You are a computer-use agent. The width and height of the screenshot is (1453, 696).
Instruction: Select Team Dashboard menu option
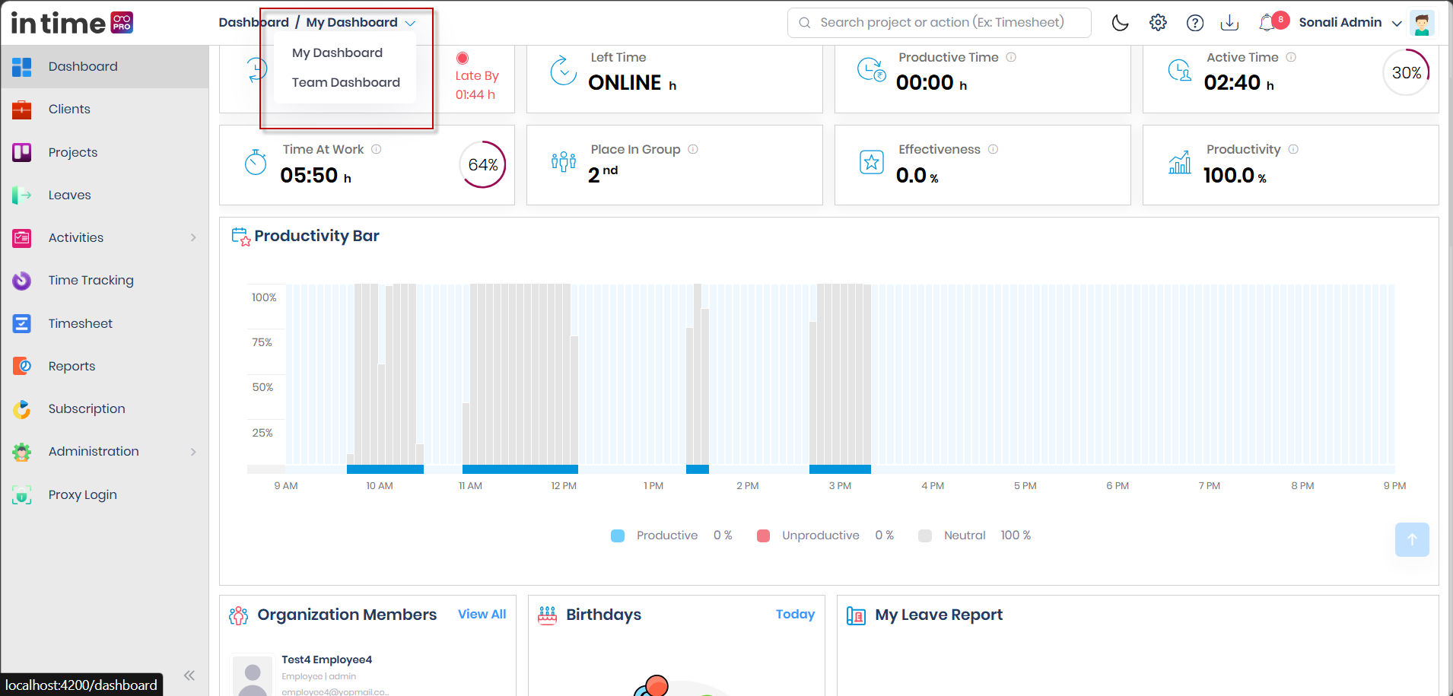click(345, 82)
